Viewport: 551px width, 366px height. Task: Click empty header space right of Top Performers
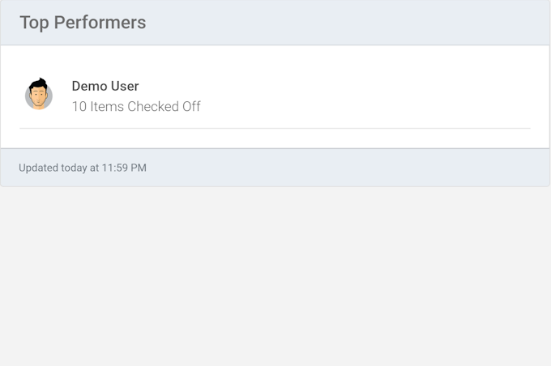click(x=348, y=23)
